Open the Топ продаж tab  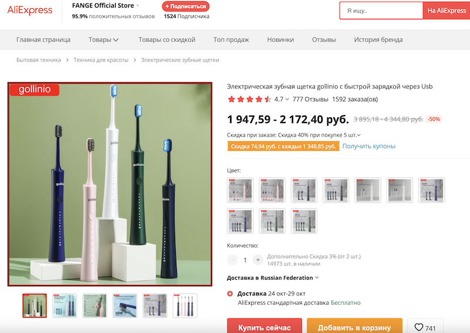tap(231, 39)
